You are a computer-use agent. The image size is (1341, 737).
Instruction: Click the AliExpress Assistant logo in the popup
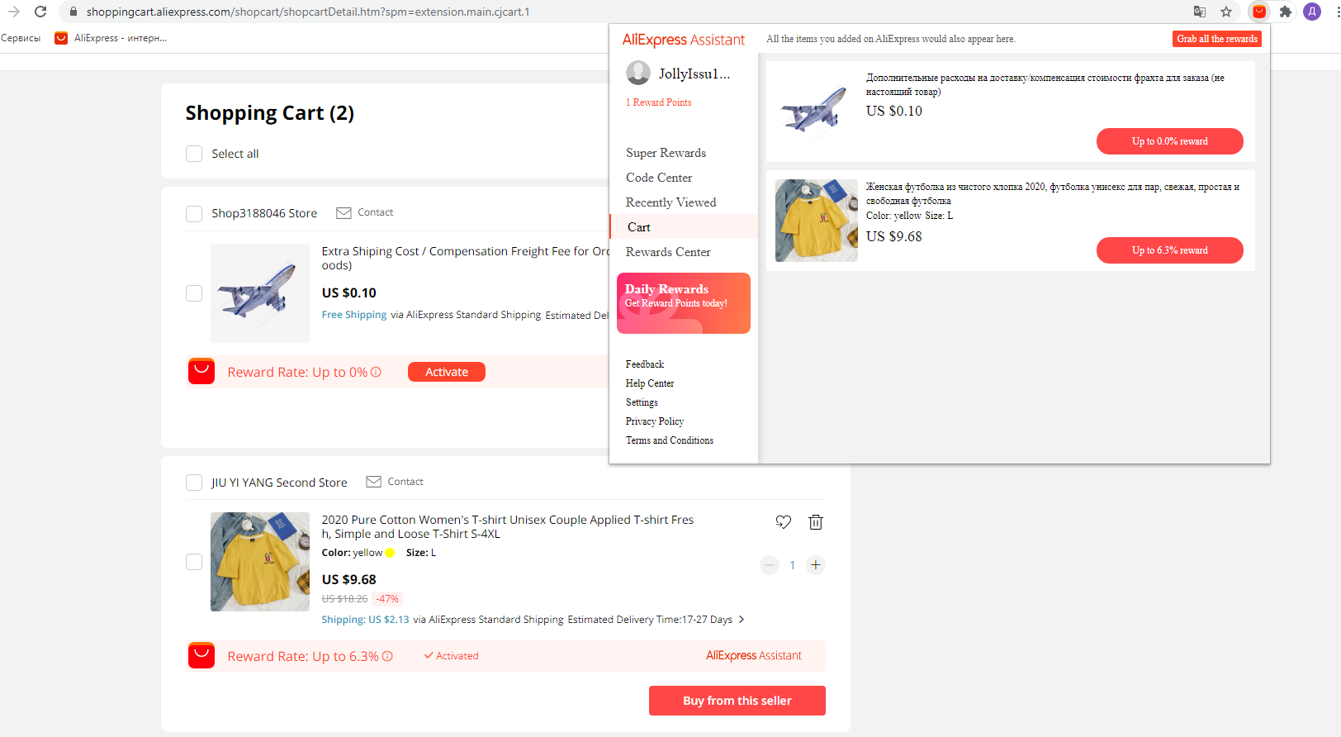click(684, 40)
